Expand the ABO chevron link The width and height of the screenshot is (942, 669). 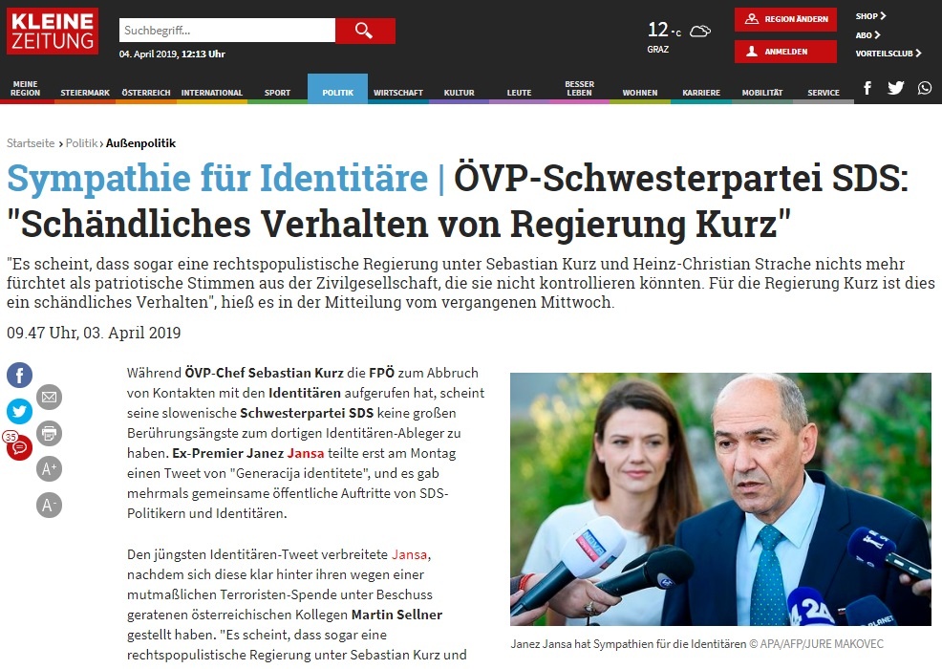click(x=868, y=34)
